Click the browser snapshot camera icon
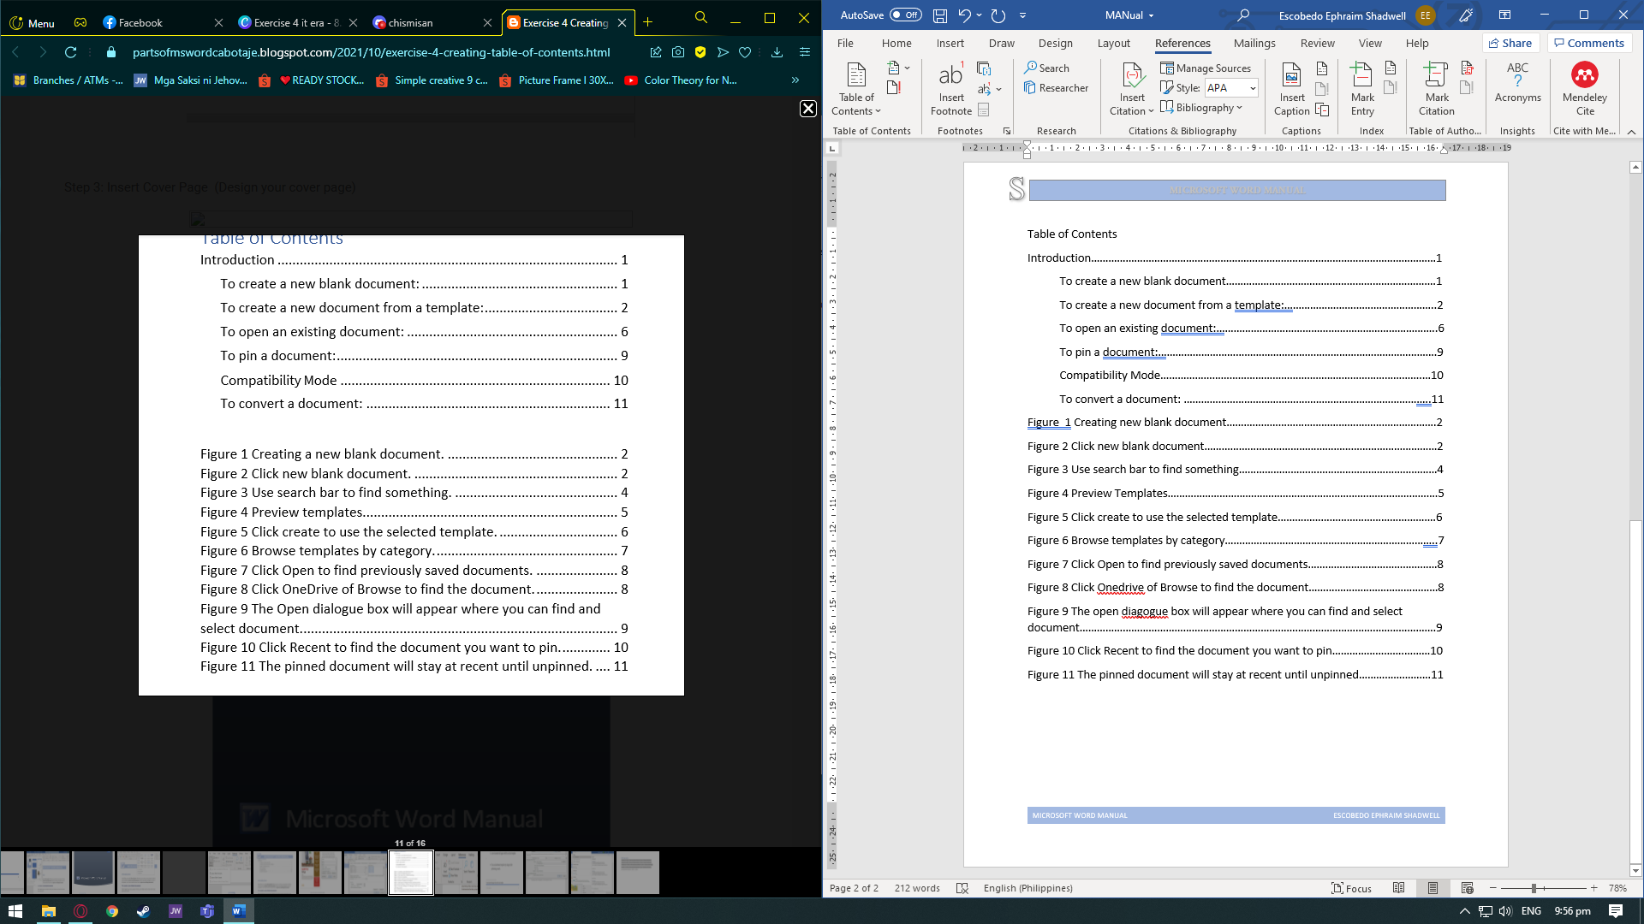 678,52
